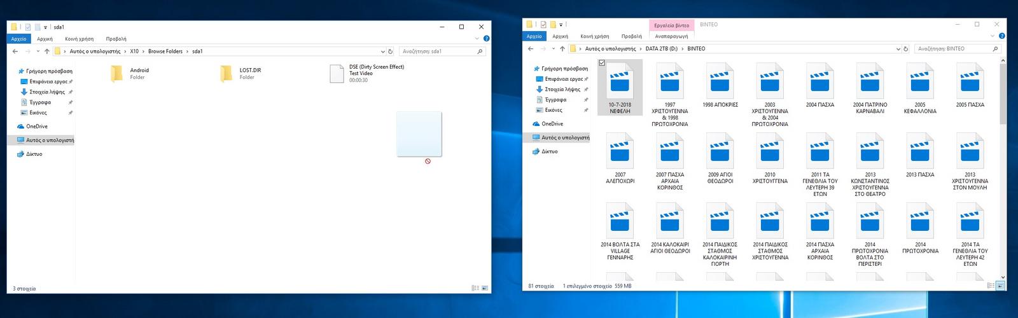Screen dimensions: 1018x318
Task: Select the 2014 ΠΡΩΤΟΧΡΟΝΙΑ video file
Action: point(920,229)
